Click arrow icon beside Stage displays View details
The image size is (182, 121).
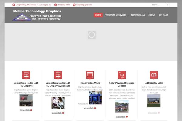tap(63, 113)
